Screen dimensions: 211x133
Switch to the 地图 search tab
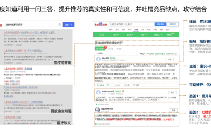coord(161,30)
